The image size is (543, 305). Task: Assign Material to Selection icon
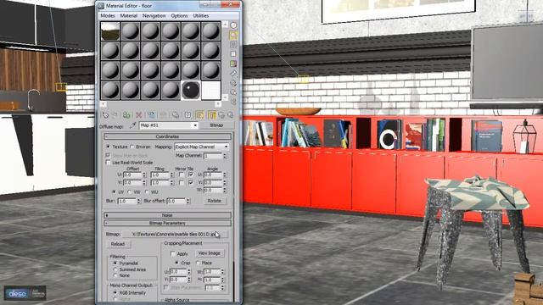(126, 115)
